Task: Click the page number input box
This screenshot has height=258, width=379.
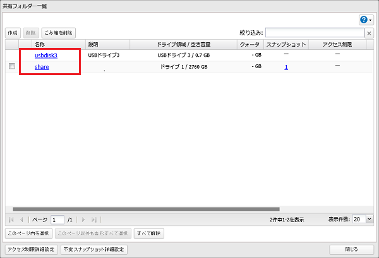Action: pyautogui.click(x=57, y=220)
